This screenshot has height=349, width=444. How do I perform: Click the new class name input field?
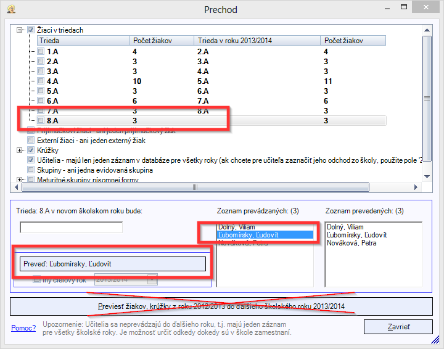point(71,228)
